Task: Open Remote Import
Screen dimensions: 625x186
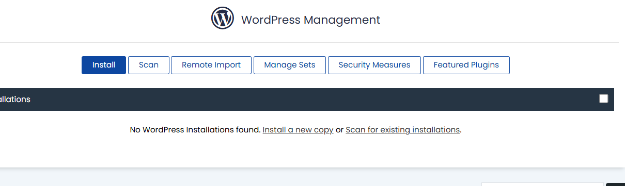Action: (211, 65)
